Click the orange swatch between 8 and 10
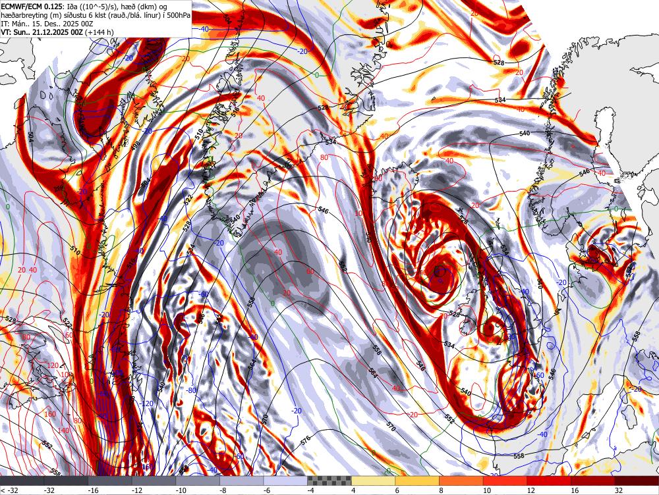659x495 pixels. click(x=461, y=481)
